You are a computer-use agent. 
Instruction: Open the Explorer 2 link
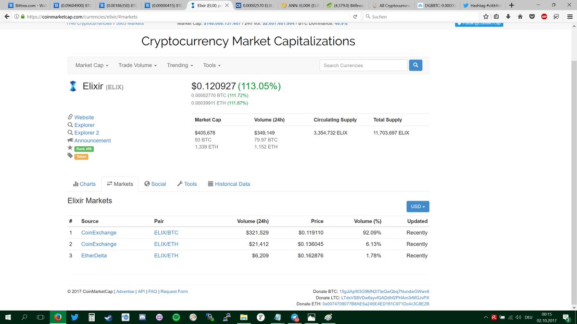[87, 133]
